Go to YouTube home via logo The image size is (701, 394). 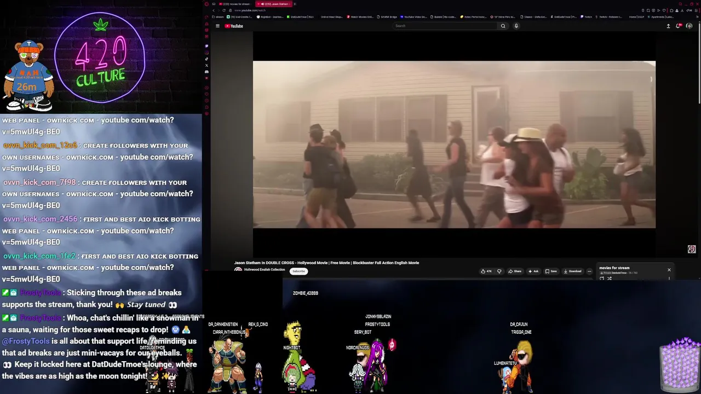(234, 26)
